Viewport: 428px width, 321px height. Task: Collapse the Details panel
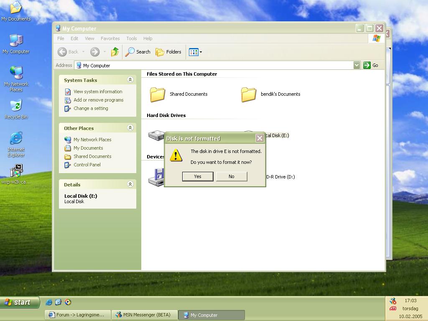[x=130, y=184]
